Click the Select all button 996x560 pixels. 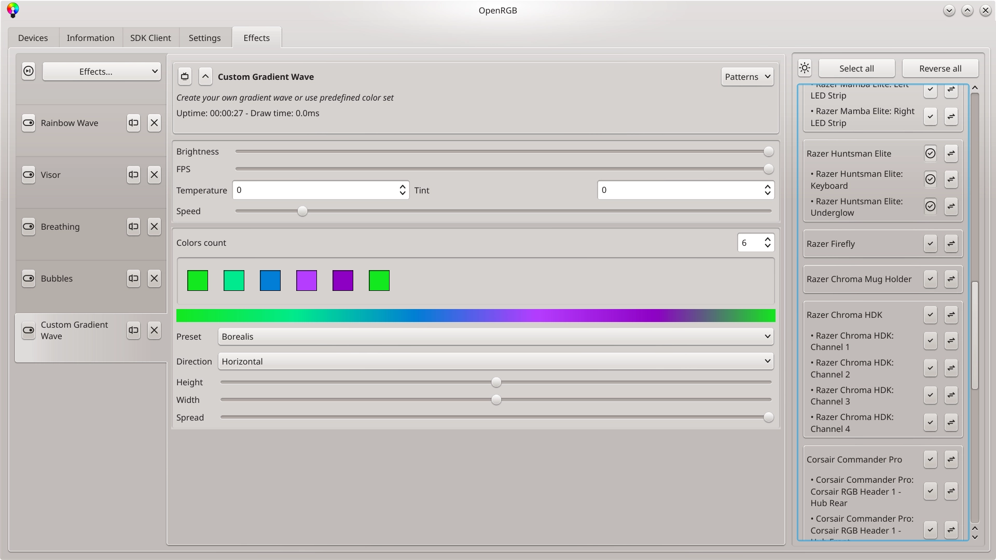click(856, 68)
